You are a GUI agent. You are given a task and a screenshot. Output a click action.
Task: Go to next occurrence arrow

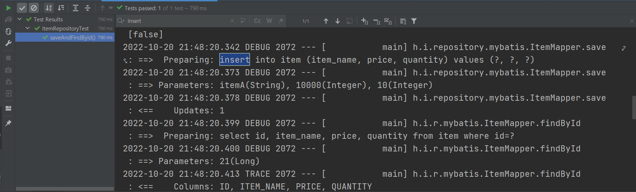[338, 21]
